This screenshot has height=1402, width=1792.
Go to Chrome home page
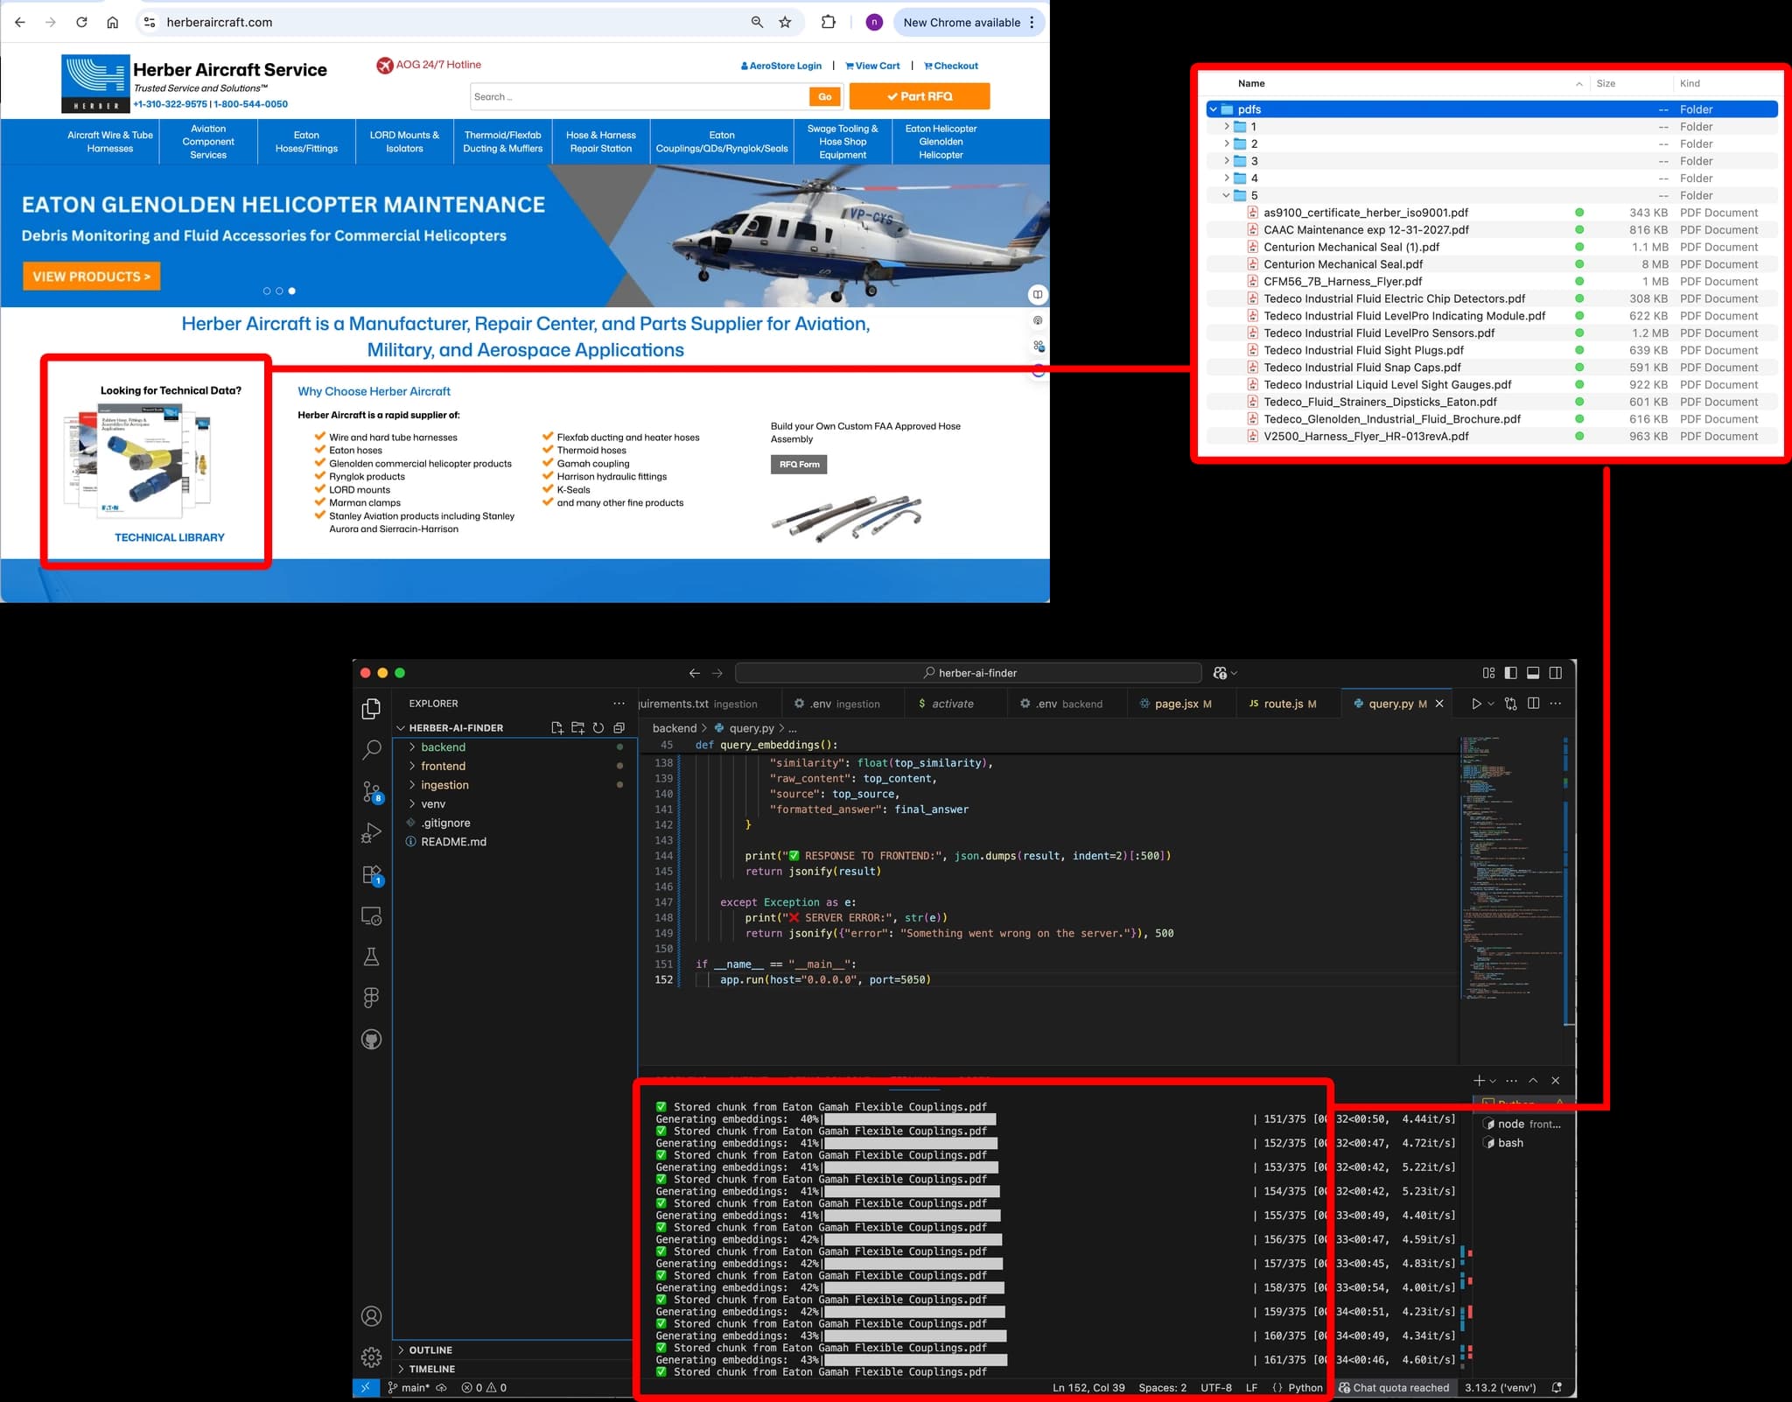(x=112, y=22)
